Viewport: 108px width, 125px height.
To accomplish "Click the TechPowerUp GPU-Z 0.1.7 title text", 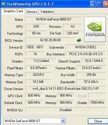I will pos(30,4).
